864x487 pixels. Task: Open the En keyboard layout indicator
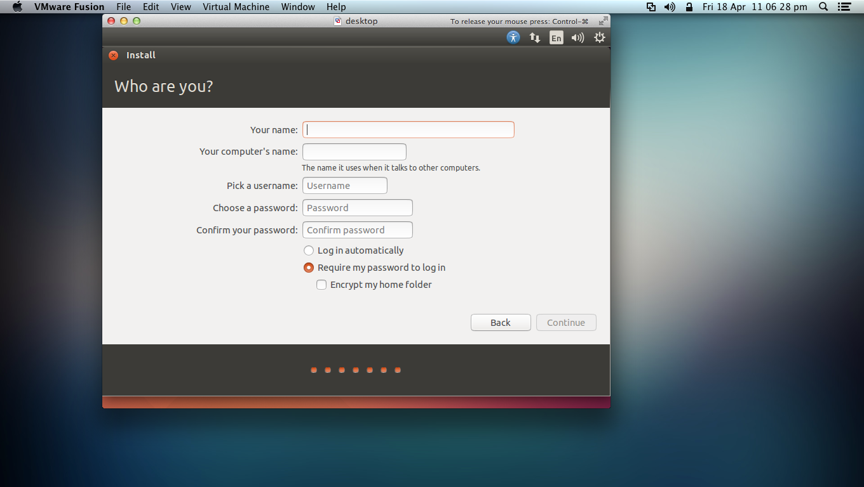pyautogui.click(x=557, y=38)
